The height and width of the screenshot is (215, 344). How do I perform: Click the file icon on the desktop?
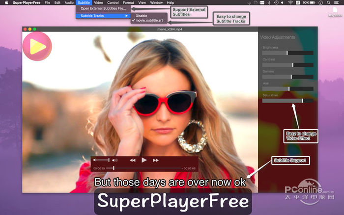pyautogui.click(x=335, y=10)
